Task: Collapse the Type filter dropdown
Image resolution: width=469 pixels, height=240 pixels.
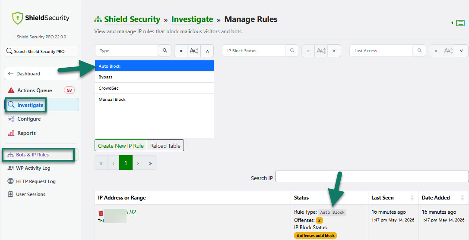Action: click(207, 51)
